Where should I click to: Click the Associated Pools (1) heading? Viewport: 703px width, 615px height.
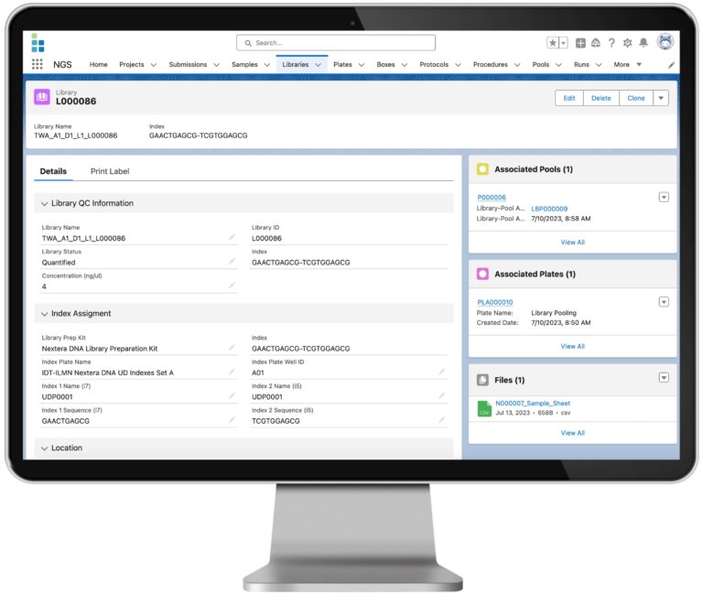pos(534,169)
